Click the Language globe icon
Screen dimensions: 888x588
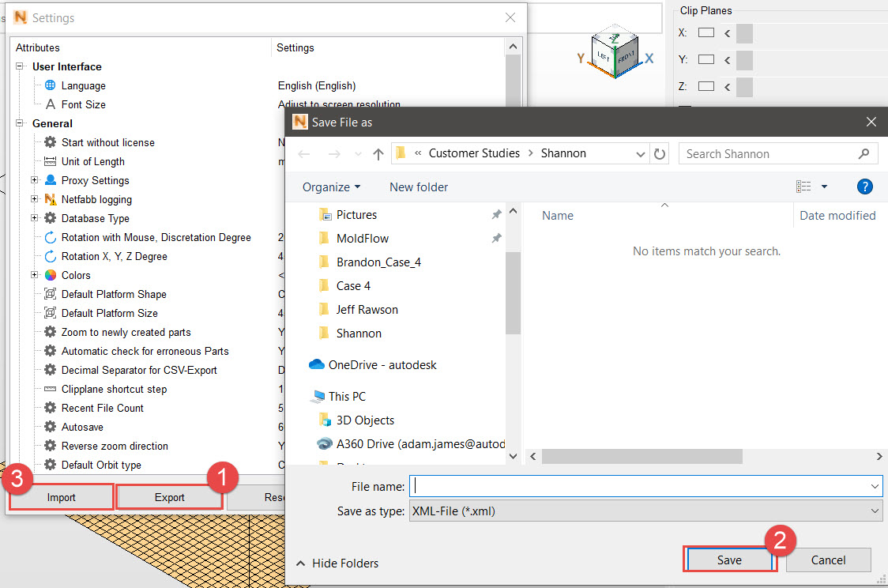(x=51, y=85)
